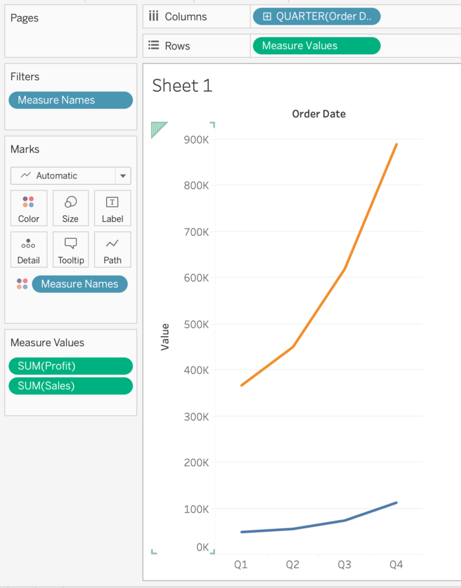This screenshot has height=588, width=461.
Task: Select the SUM(Profit) measure pill
Action: click(x=70, y=366)
